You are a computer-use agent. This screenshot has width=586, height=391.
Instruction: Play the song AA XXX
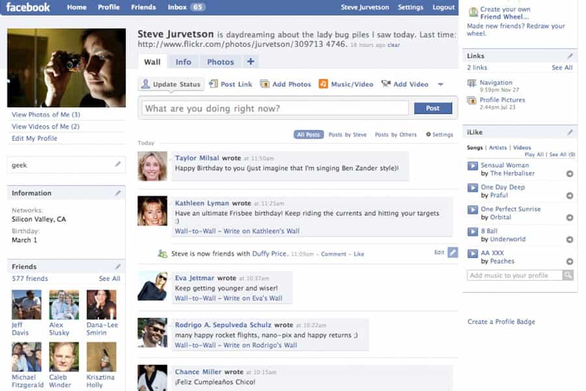[x=473, y=253]
